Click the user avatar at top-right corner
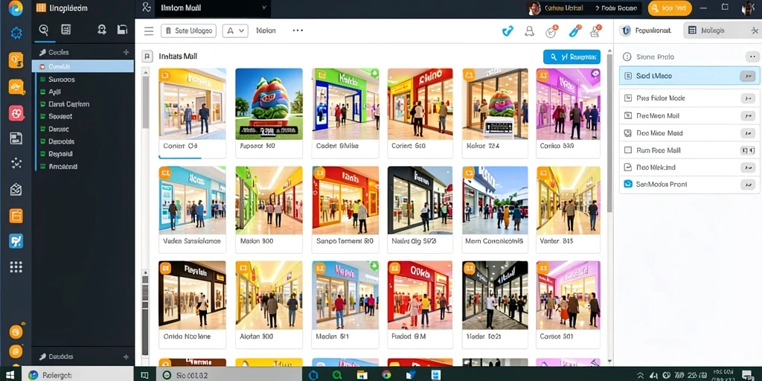This screenshot has width=762, height=381. (x=749, y=7)
